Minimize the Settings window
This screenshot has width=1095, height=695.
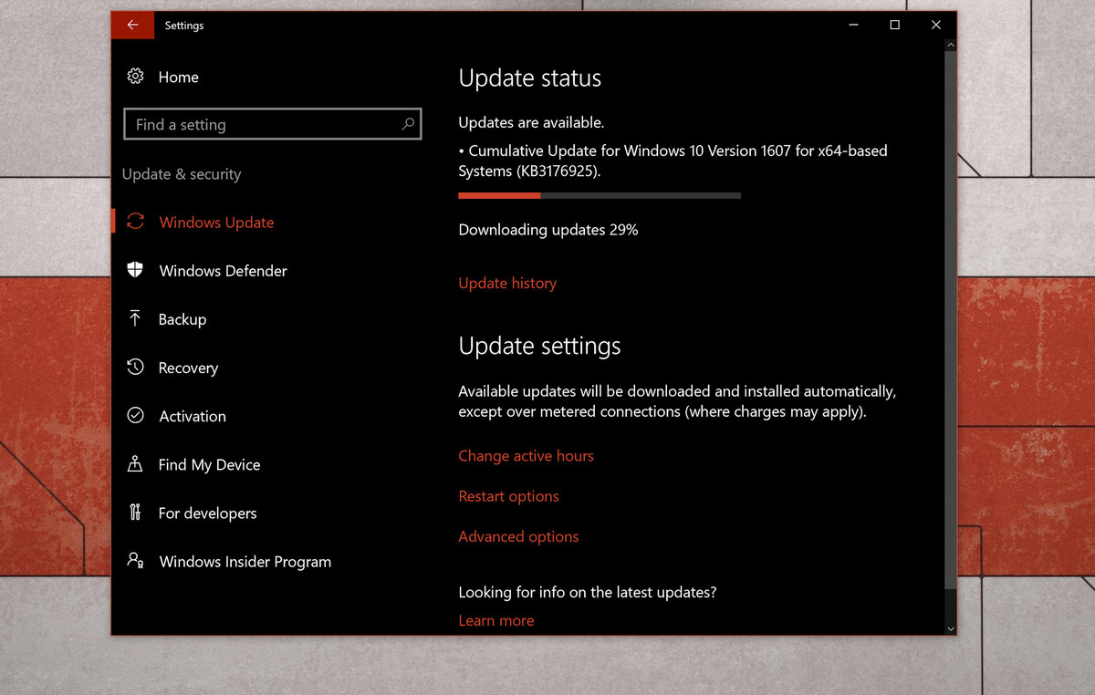[x=853, y=25]
